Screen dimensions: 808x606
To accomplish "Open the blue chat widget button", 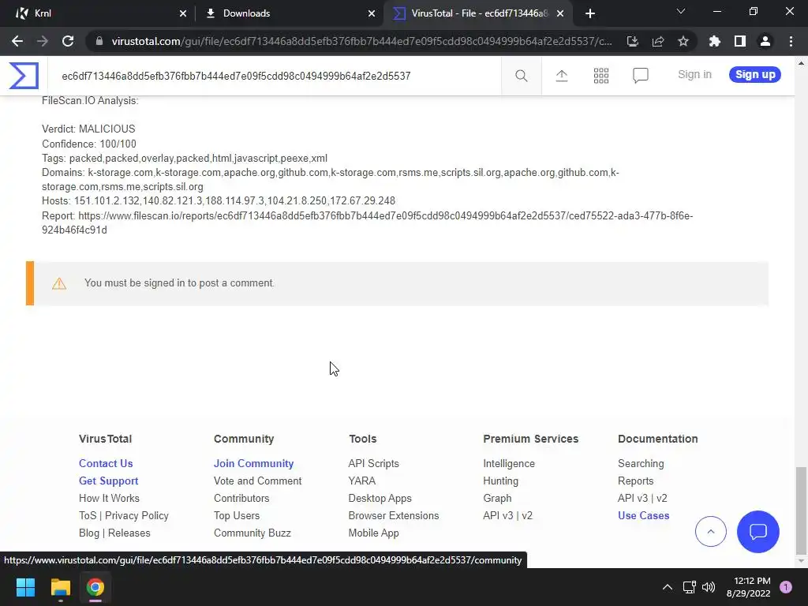I will click(x=758, y=531).
